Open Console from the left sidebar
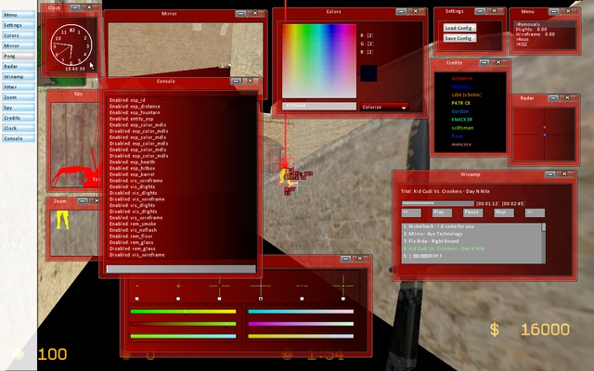This screenshot has height=371, width=594. 19,138
